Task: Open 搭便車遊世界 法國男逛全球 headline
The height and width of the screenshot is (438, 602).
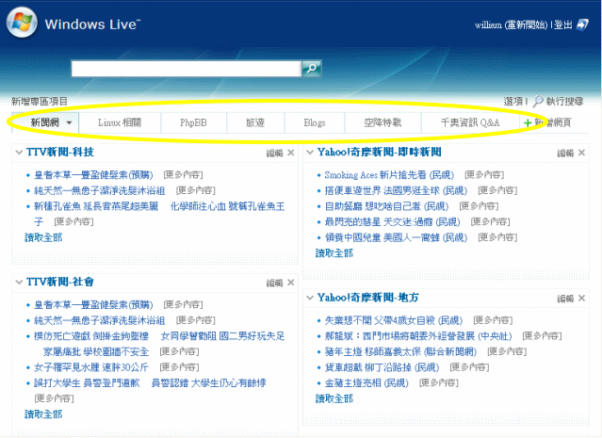Action: point(396,190)
